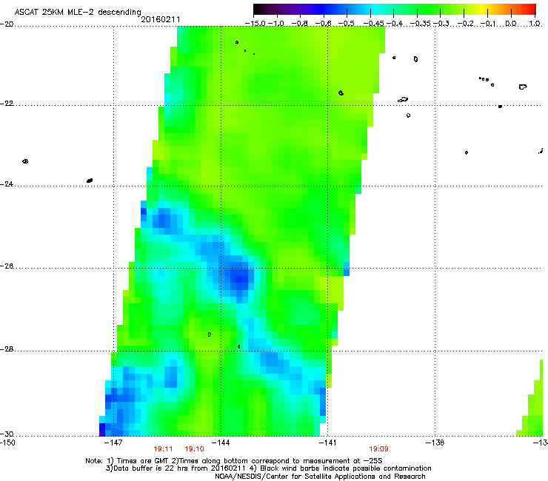Click the note line "3)Data buffer is 22 hrs"
The width and height of the screenshot is (548, 481).
(268, 468)
